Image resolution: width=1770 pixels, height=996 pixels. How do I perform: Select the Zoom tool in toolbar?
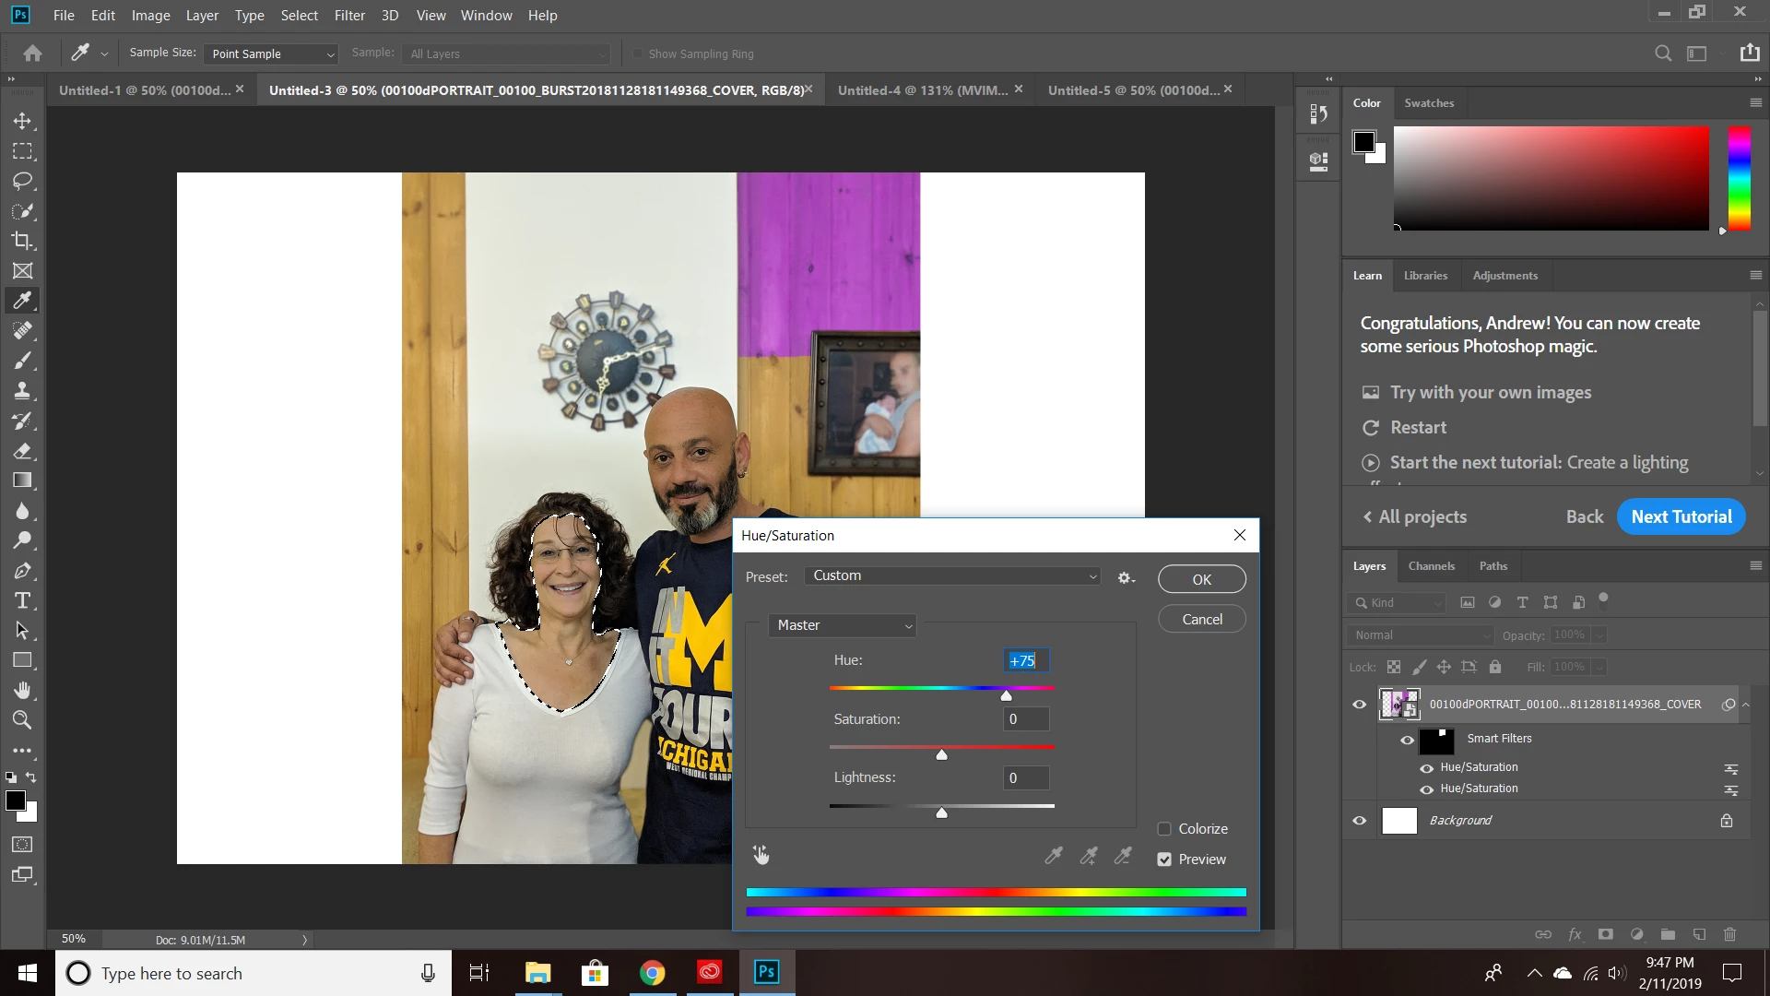click(x=22, y=720)
